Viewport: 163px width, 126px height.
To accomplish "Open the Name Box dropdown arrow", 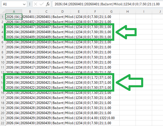I will 24,4.
